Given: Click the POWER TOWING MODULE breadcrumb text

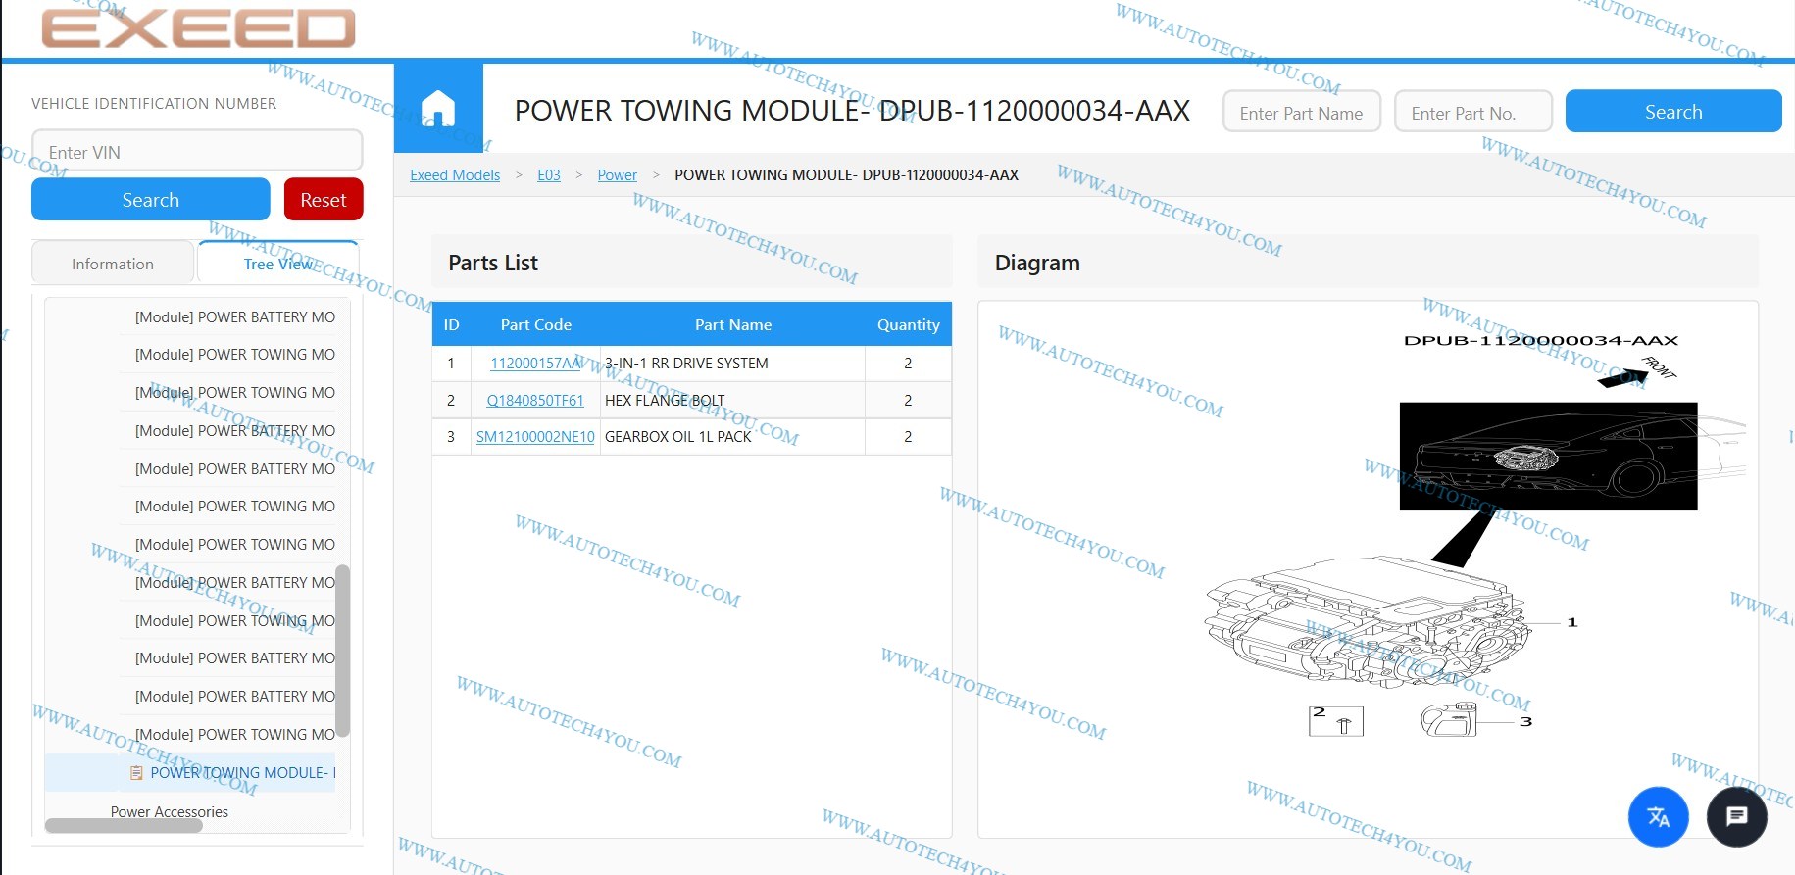Looking at the screenshot, I should coord(847,175).
